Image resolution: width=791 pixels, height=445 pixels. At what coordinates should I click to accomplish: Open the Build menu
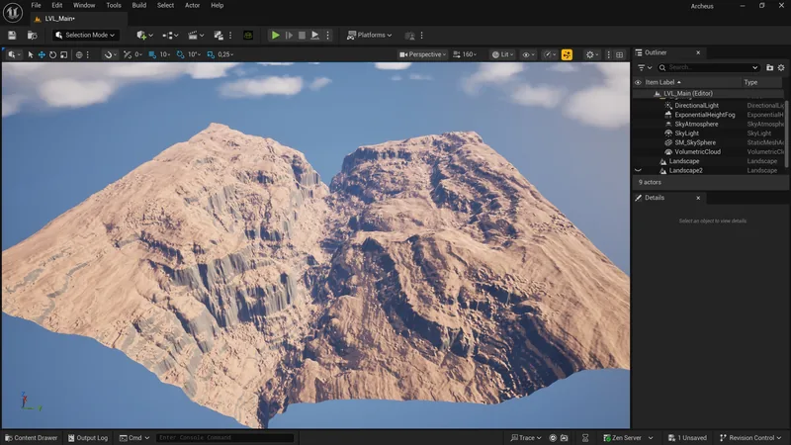(139, 5)
